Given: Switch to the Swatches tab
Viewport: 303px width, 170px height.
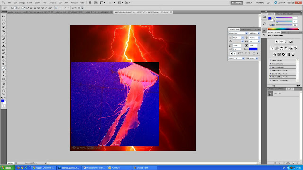Looking at the screenshot, I should pyautogui.click(x=280, y=14).
